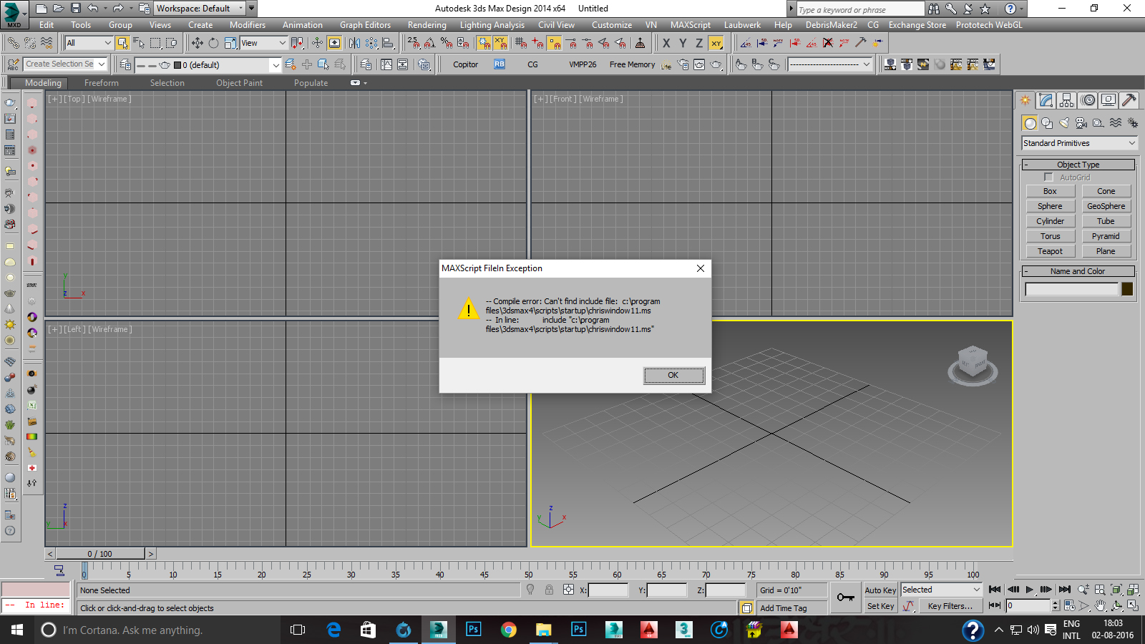Image resolution: width=1145 pixels, height=644 pixels.
Task: Switch to the Cameras creation category
Action: 1081,123
